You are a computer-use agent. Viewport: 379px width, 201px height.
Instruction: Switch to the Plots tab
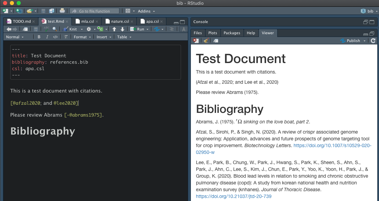[213, 33]
